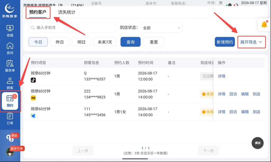The height and width of the screenshot is (162, 271).
Task: Click the Douyin icon under first 按摩60分钟
Action: click(33, 80)
